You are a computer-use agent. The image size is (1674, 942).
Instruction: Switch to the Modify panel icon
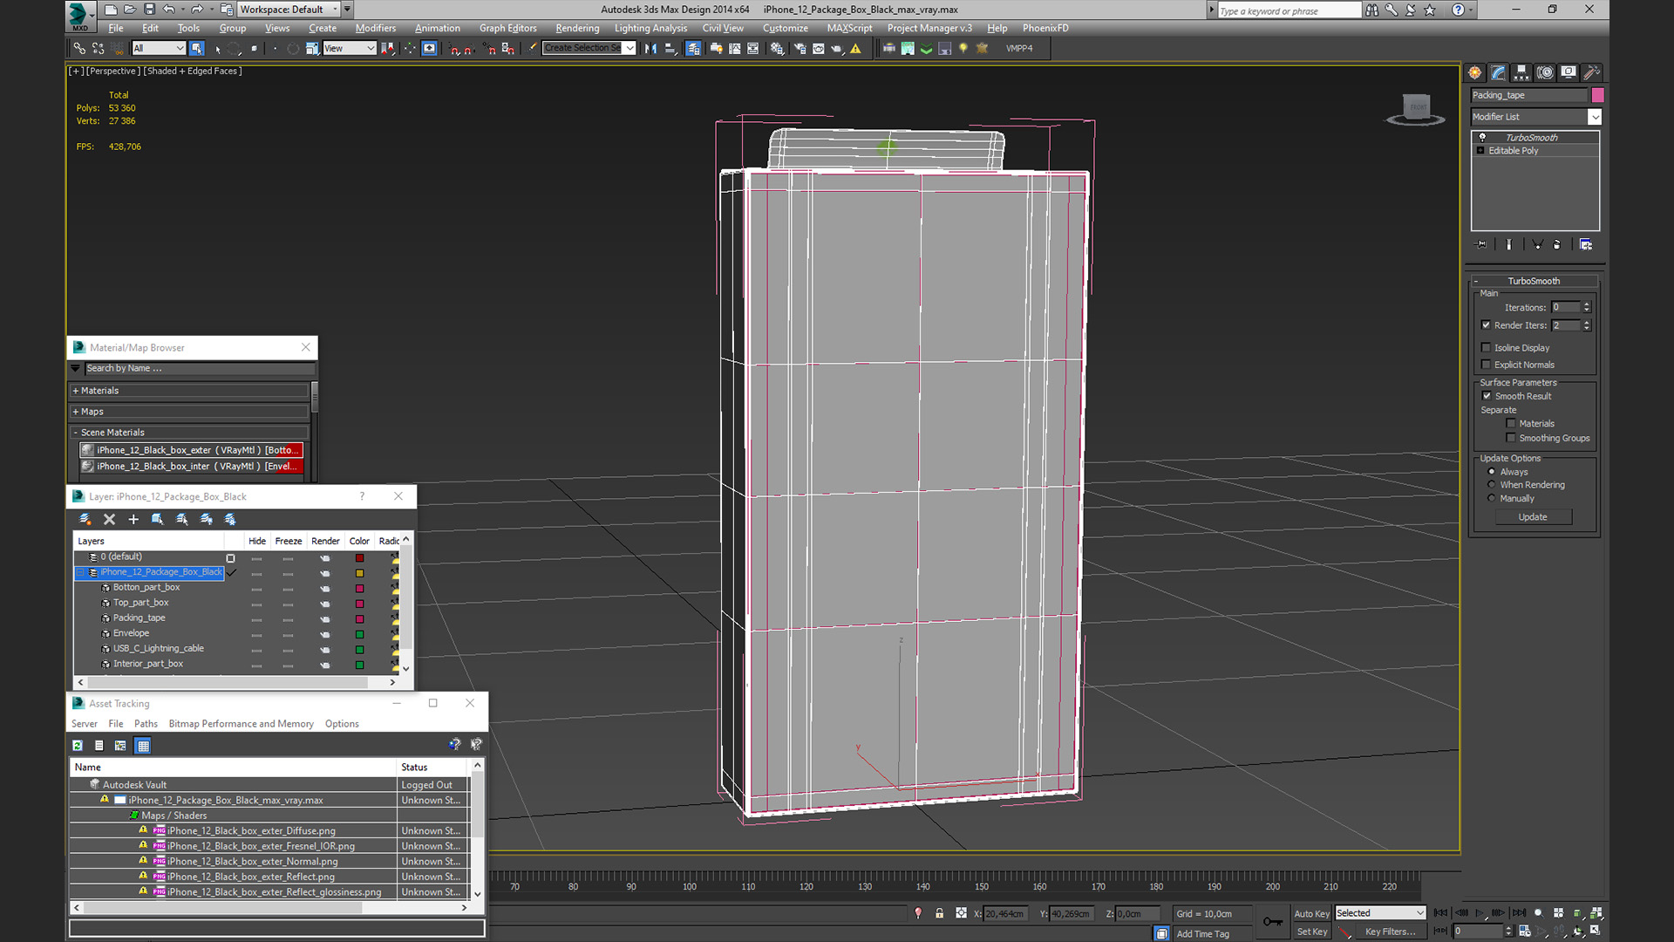1498,72
